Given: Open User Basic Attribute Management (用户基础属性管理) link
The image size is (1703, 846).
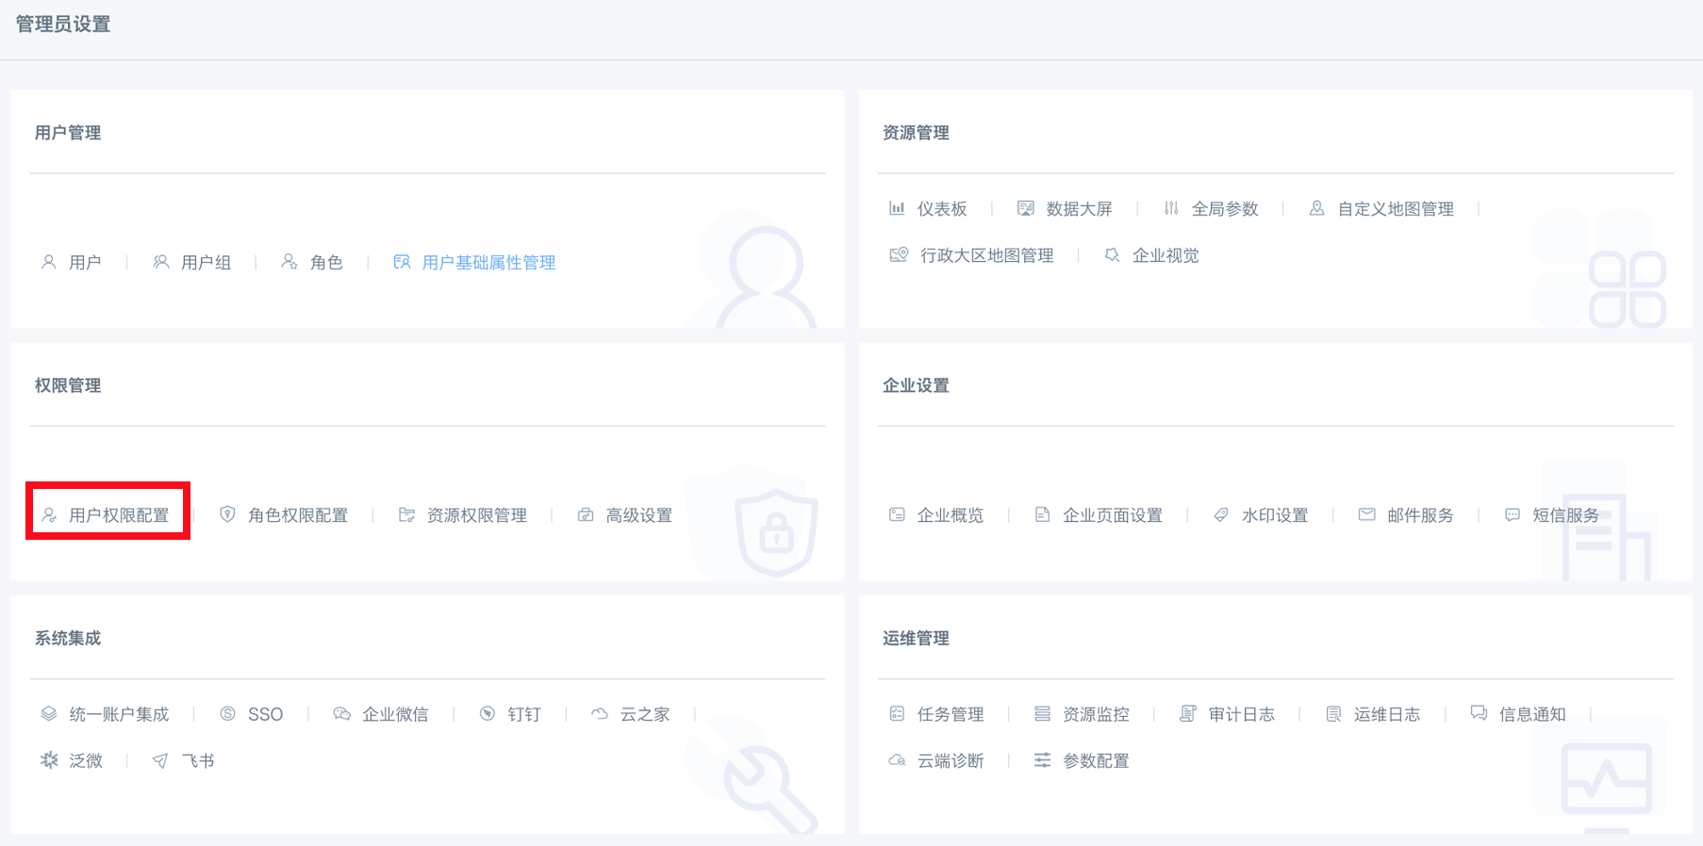Looking at the screenshot, I should pos(488,263).
